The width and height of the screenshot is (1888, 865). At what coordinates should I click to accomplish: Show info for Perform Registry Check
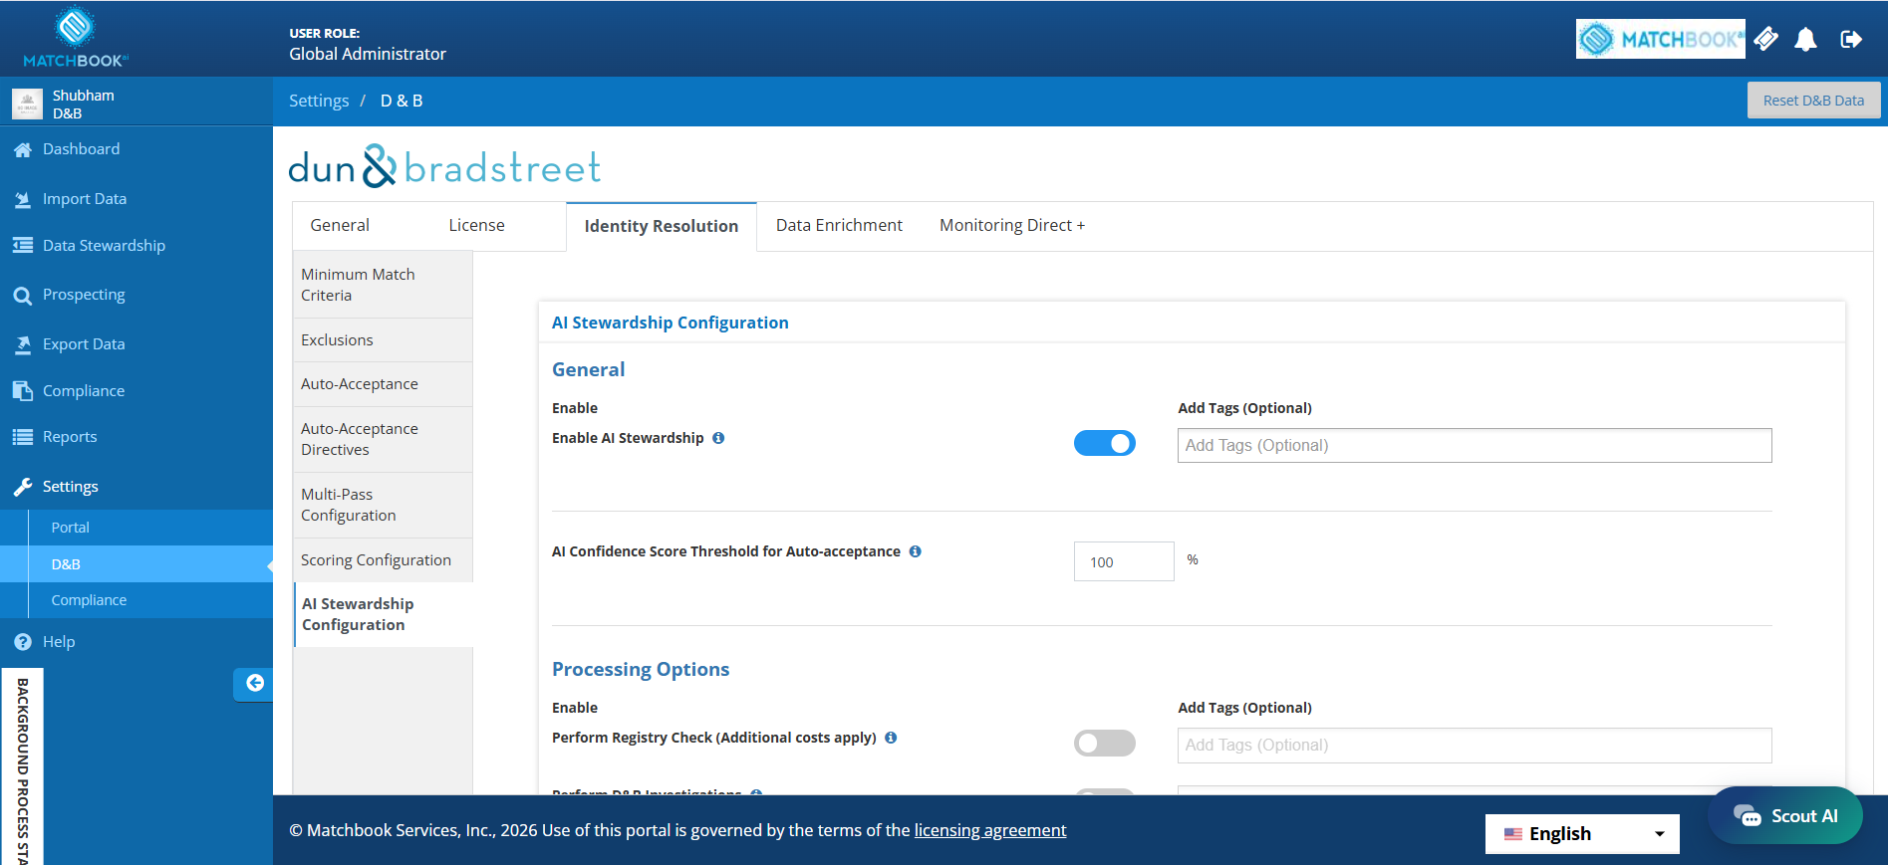(891, 738)
